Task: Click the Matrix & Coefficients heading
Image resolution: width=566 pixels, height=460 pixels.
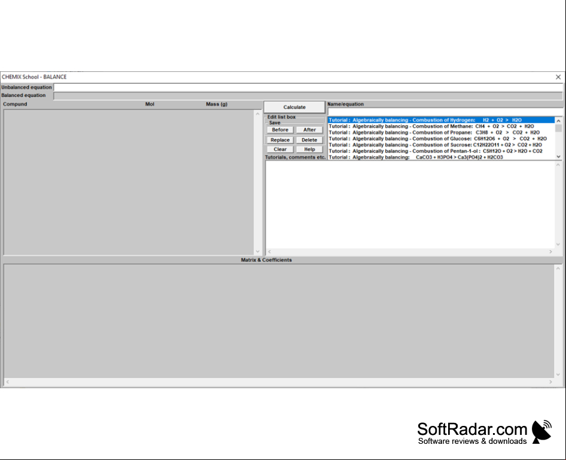Action: (266, 260)
